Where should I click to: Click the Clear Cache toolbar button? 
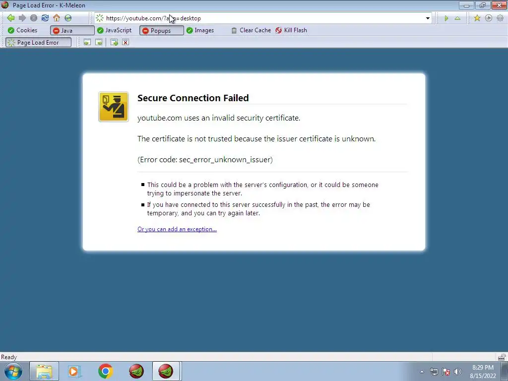click(x=251, y=30)
